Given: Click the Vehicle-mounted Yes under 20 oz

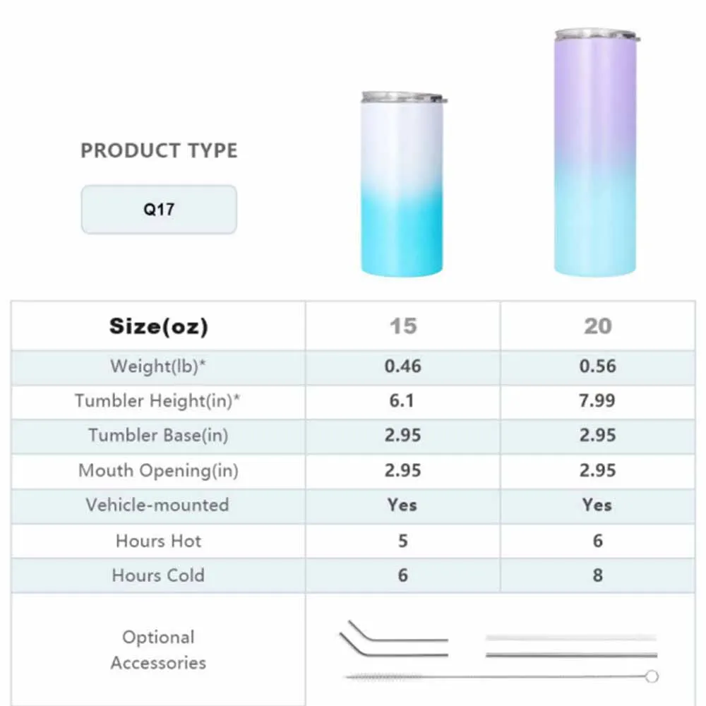Looking at the screenshot, I should coord(597,505).
